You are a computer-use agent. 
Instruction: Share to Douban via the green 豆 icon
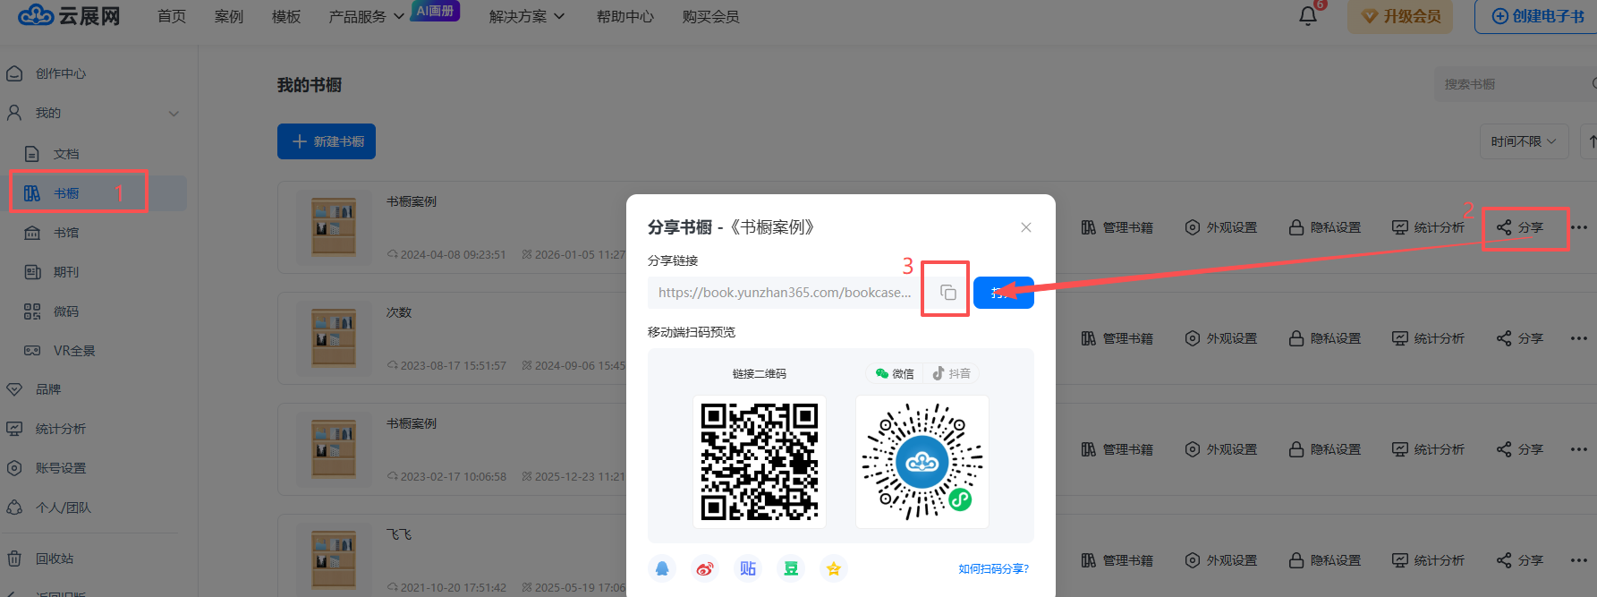(x=791, y=568)
